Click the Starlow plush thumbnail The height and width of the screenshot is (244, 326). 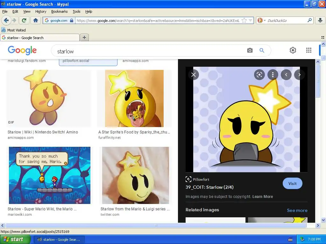coord(136,175)
